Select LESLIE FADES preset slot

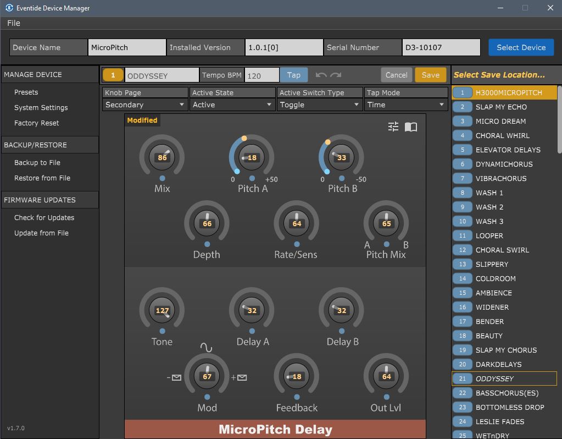[505, 421]
